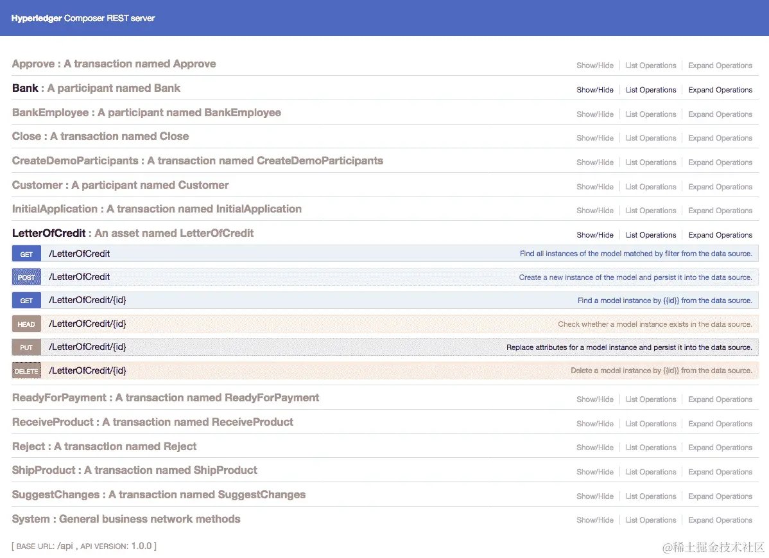
Task: Click GET badge for /LetterOfCredit/{id}
Action: [26, 301]
